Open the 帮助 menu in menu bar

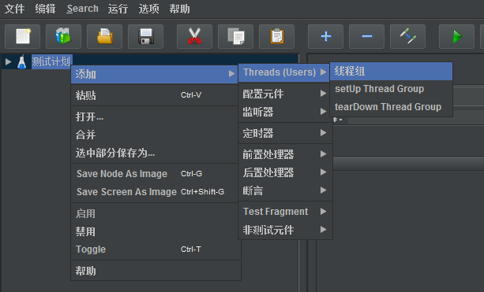click(x=179, y=9)
